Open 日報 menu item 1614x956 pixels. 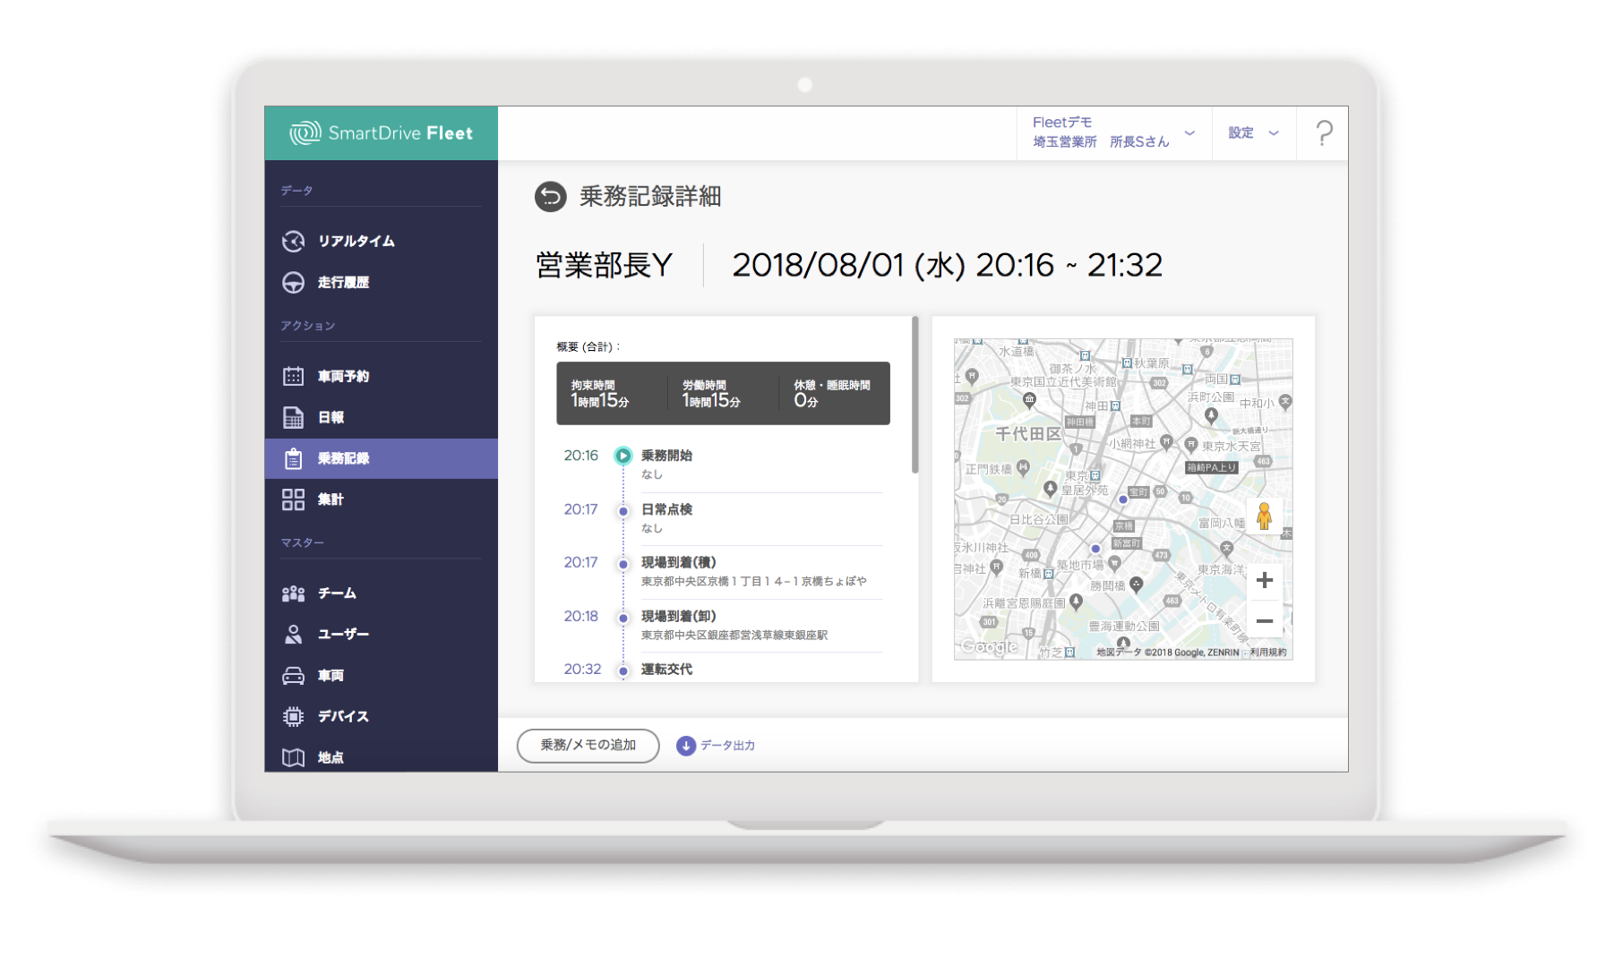tap(382, 418)
